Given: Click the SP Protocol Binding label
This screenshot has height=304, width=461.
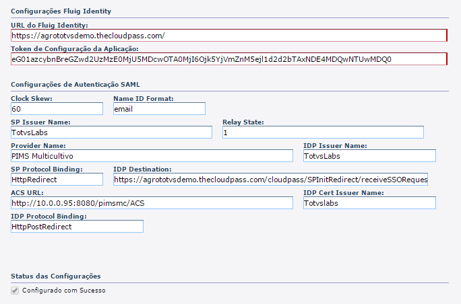Looking at the screenshot, I should (47, 169).
